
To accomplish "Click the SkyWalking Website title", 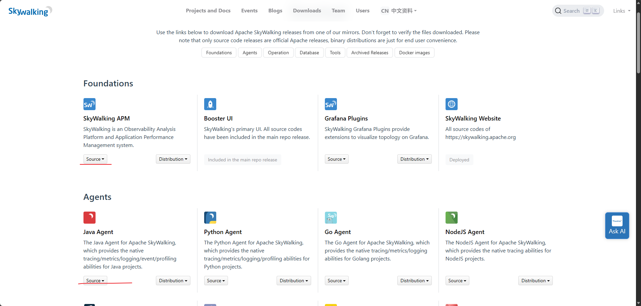I will [473, 119].
